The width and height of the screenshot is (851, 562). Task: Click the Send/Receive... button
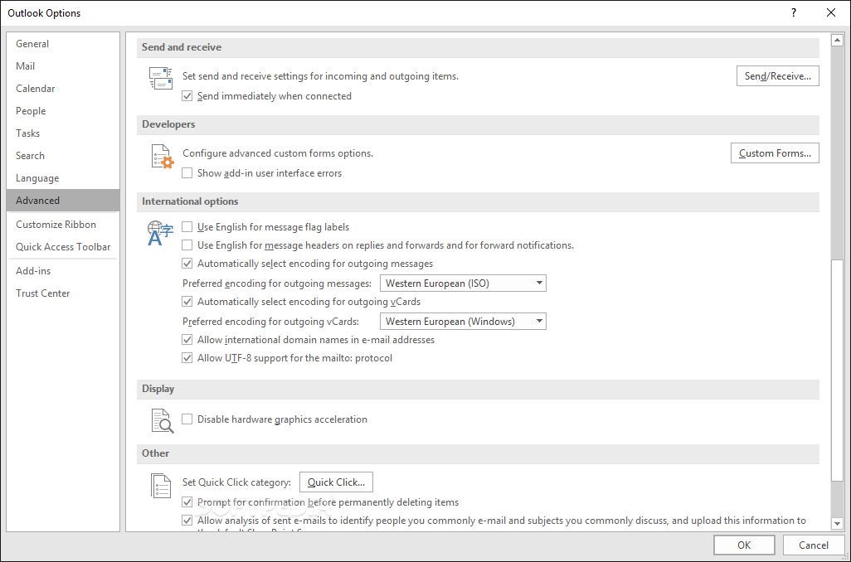(778, 76)
